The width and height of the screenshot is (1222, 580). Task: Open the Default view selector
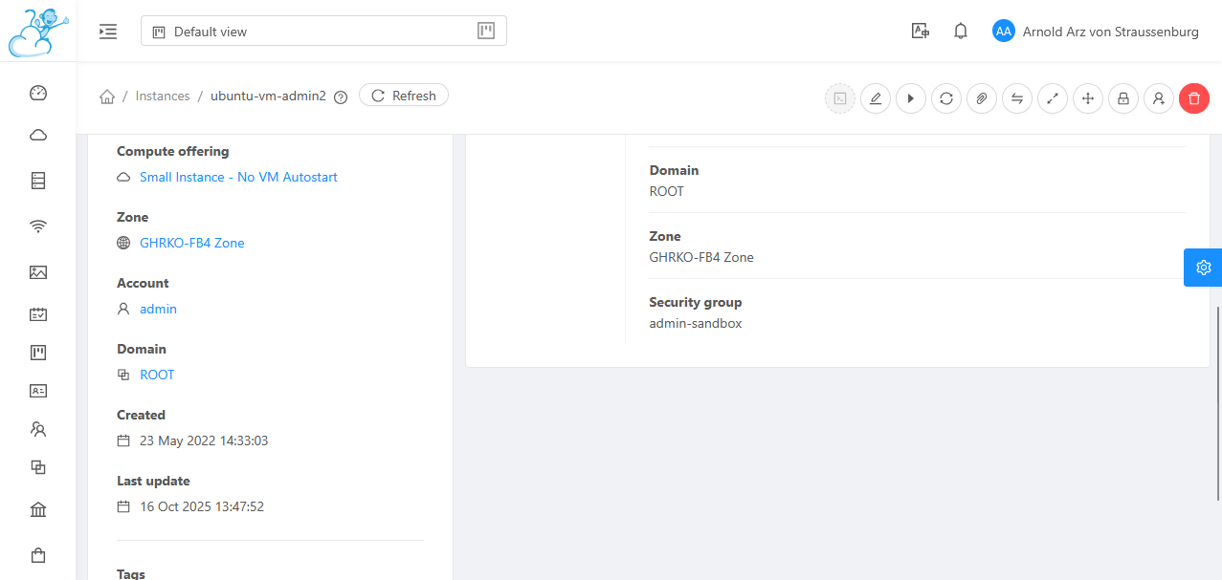[323, 31]
